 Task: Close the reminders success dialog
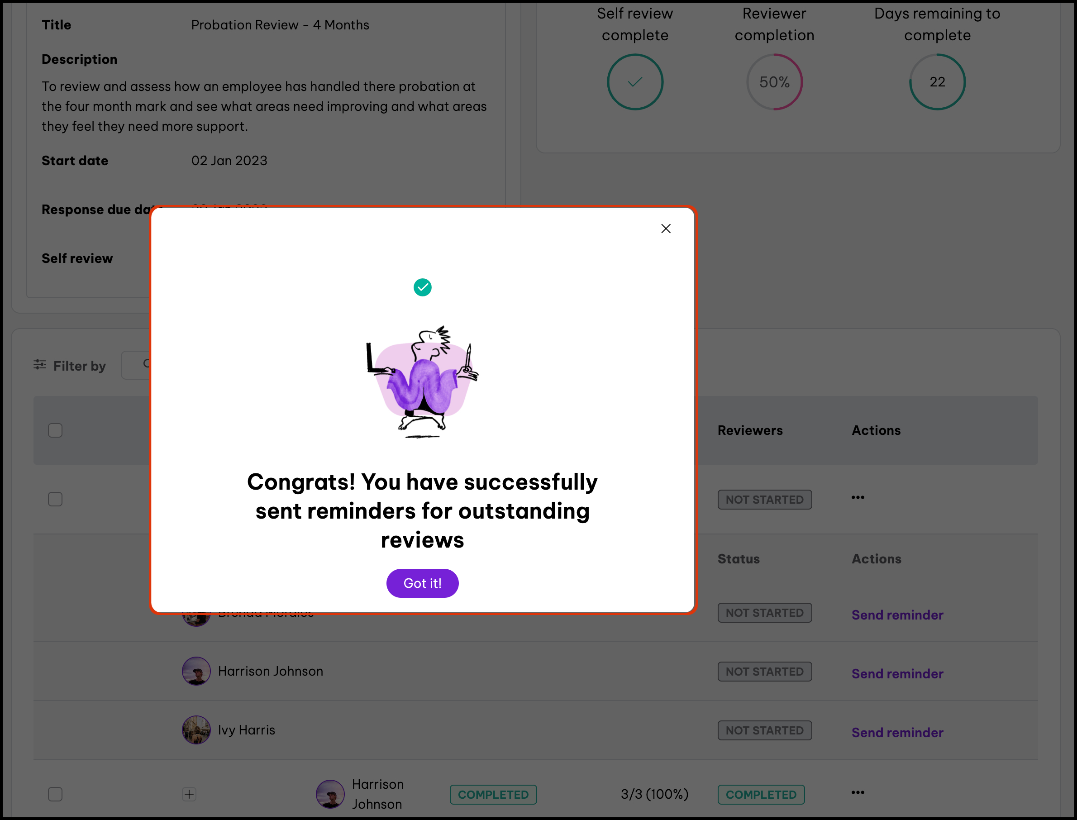pos(666,229)
